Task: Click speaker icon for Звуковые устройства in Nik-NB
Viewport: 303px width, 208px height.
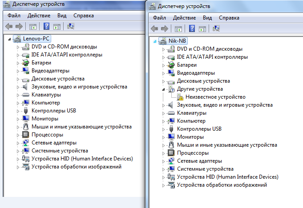Action: click(x=170, y=105)
